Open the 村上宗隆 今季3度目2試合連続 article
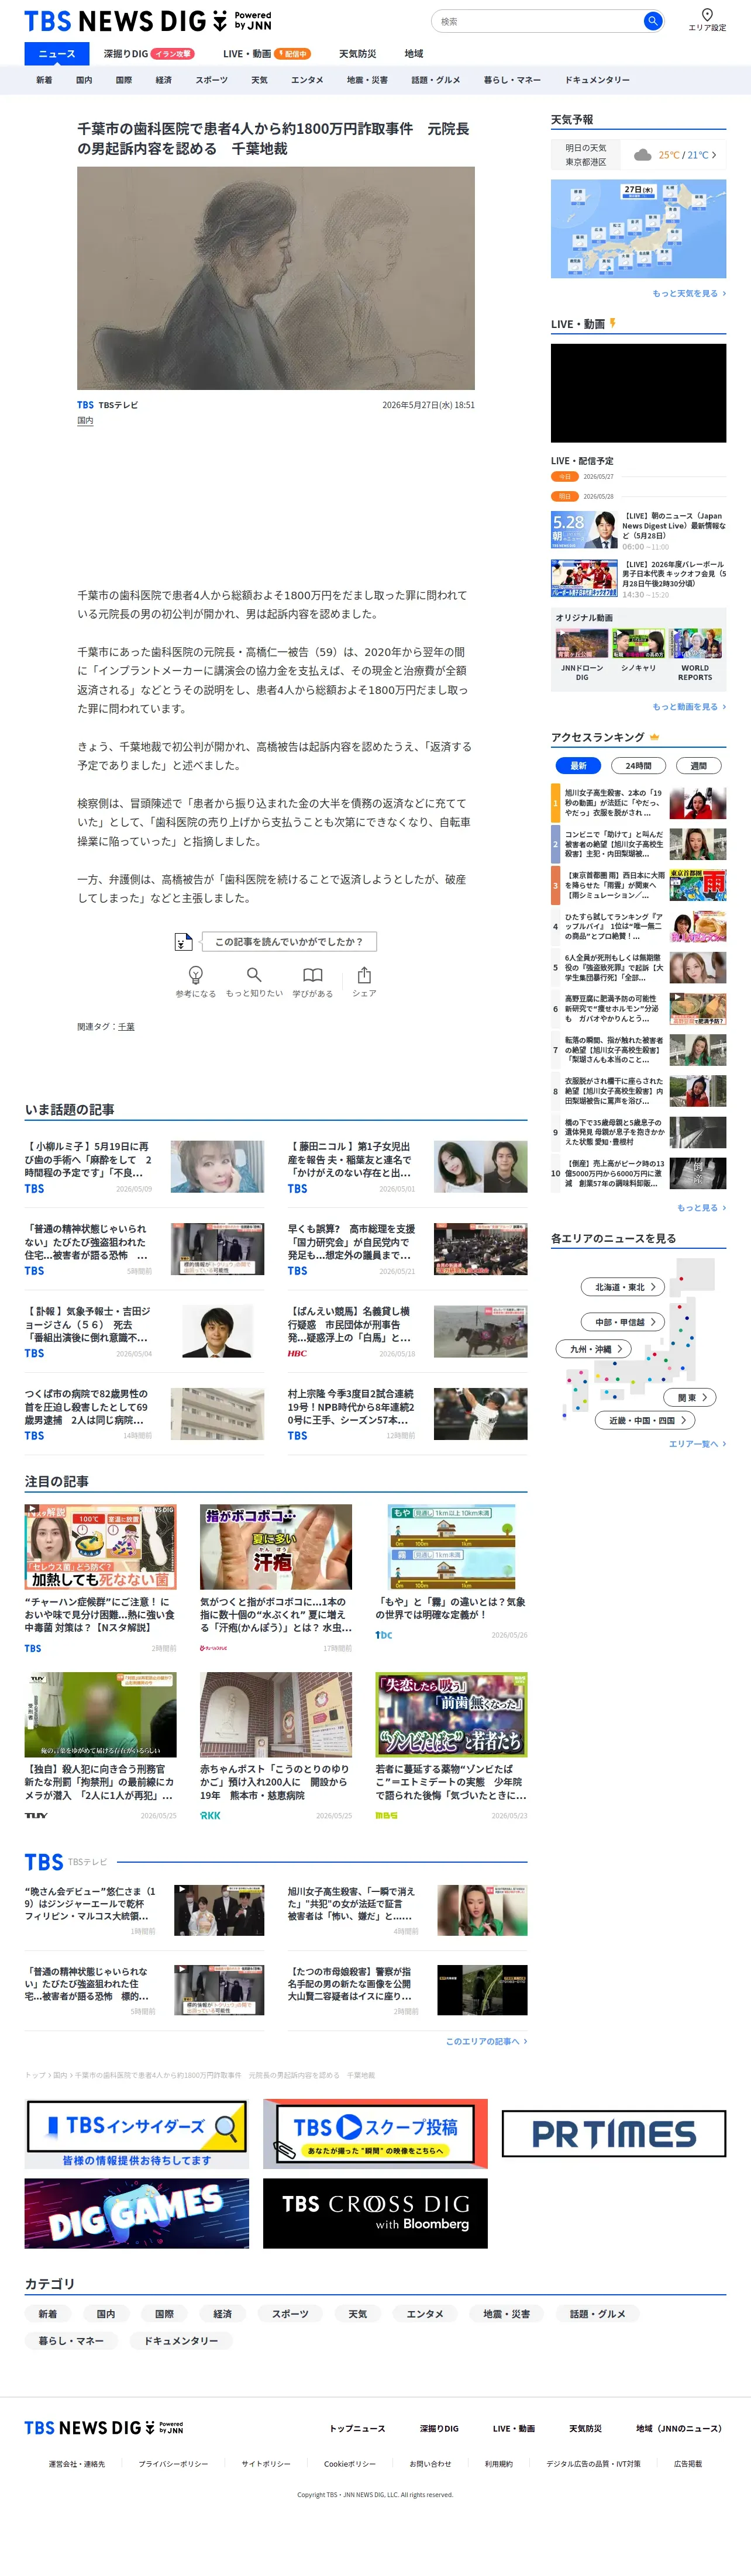This screenshot has width=751, height=2576. [x=407, y=1413]
